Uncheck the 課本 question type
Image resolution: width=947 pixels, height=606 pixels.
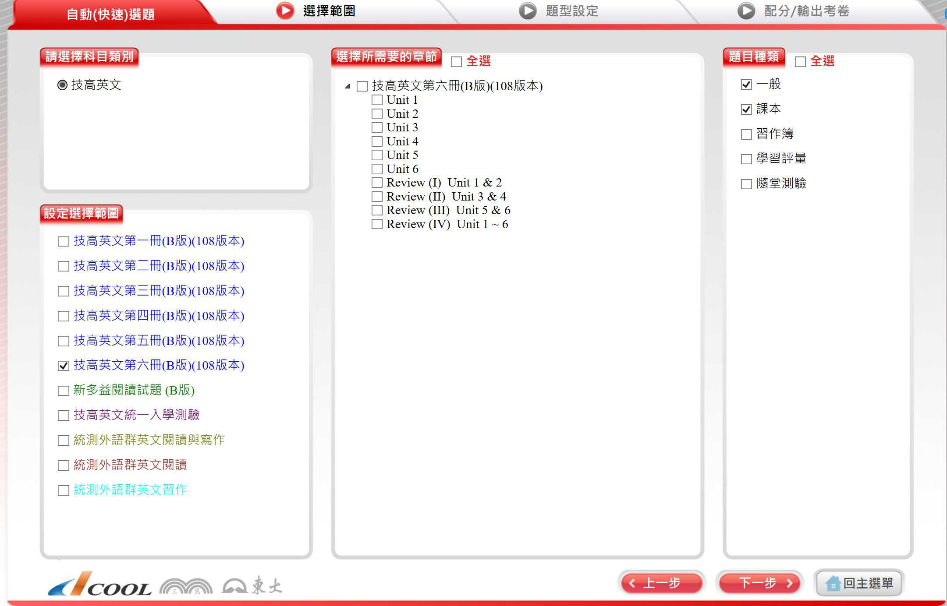[746, 109]
